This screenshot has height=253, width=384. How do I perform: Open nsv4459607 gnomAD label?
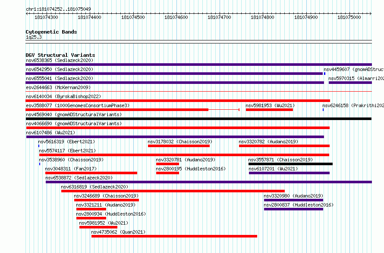click(x=354, y=69)
